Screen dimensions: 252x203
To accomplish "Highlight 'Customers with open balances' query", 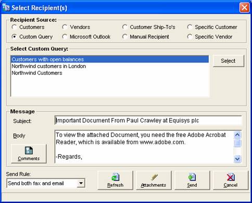I will coord(110,59).
